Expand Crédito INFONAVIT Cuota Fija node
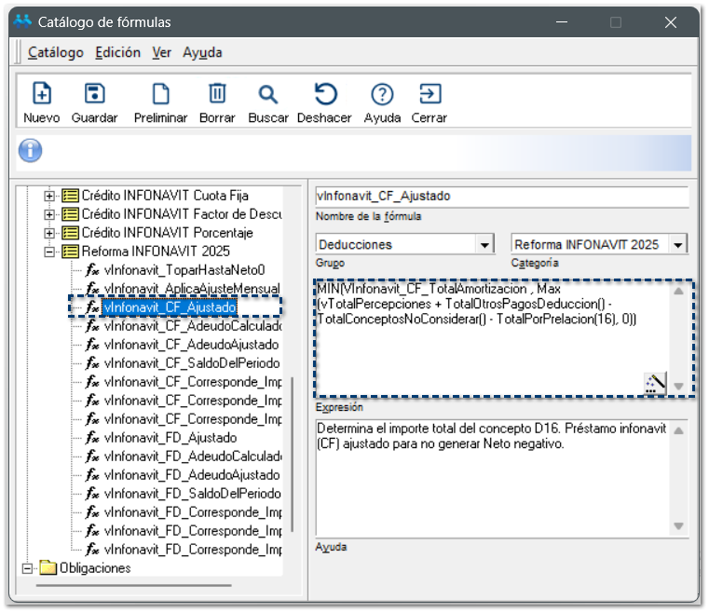 (50, 196)
